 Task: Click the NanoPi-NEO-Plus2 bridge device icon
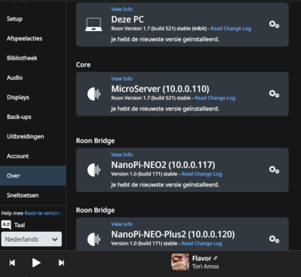94,239
